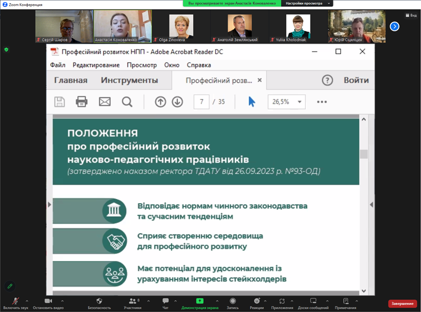Screen dimensions: 421x312
Task: Switch to the Главная tab
Action: pyautogui.click(x=71, y=80)
